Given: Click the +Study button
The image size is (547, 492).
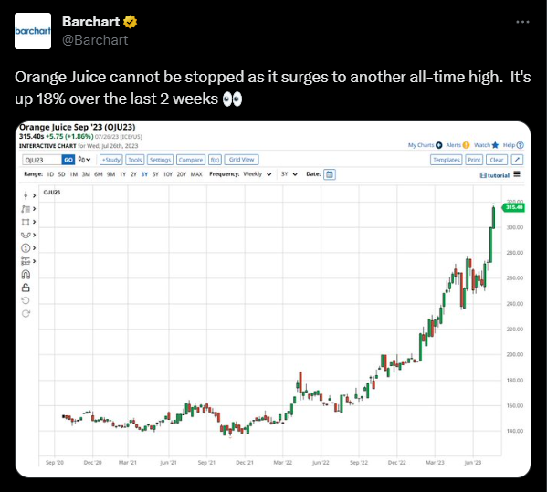Looking at the screenshot, I should [x=110, y=160].
